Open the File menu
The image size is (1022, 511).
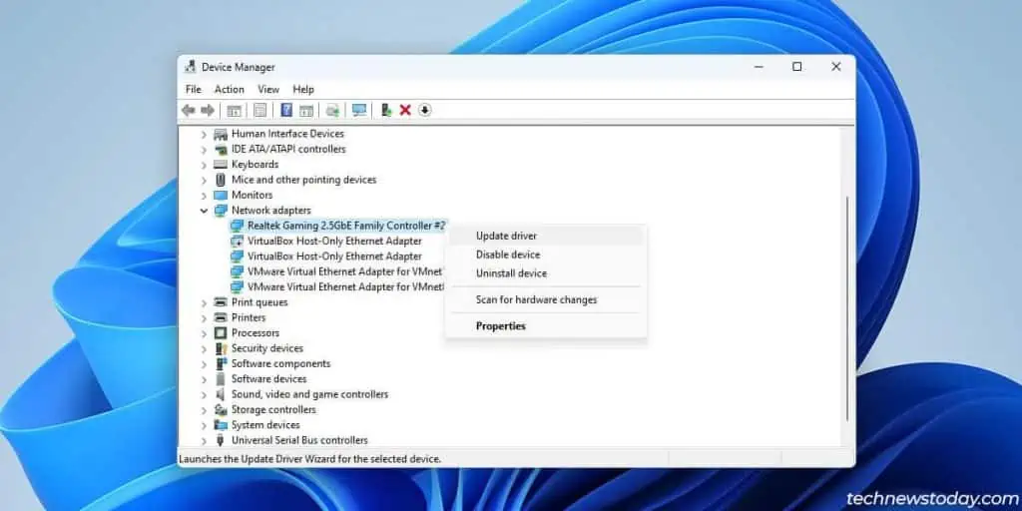tap(193, 89)
